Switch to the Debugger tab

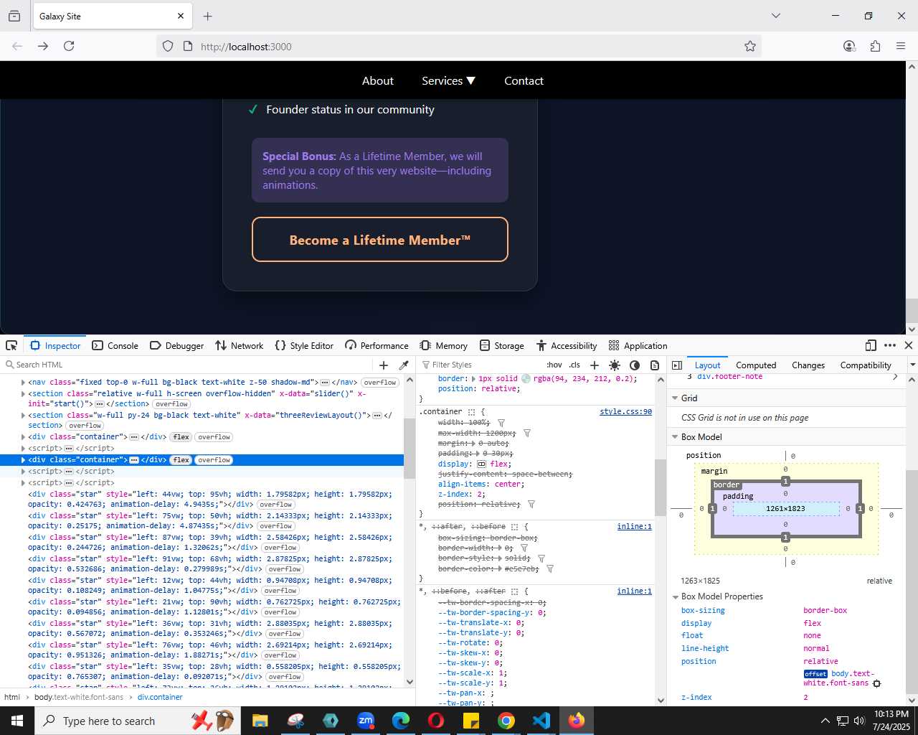click(176, 345)
